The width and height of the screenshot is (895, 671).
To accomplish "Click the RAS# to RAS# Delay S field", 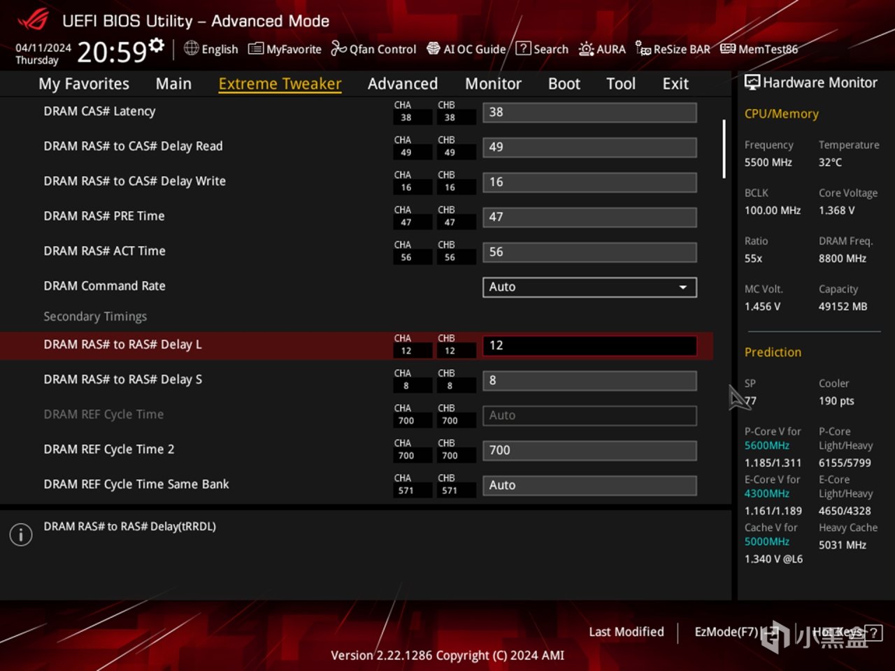I will (589, 381).
